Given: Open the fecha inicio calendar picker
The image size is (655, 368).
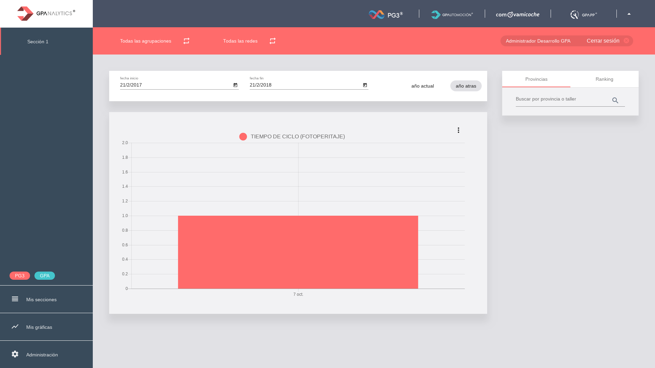Looking at the screenshot, I should click(235, 85).
